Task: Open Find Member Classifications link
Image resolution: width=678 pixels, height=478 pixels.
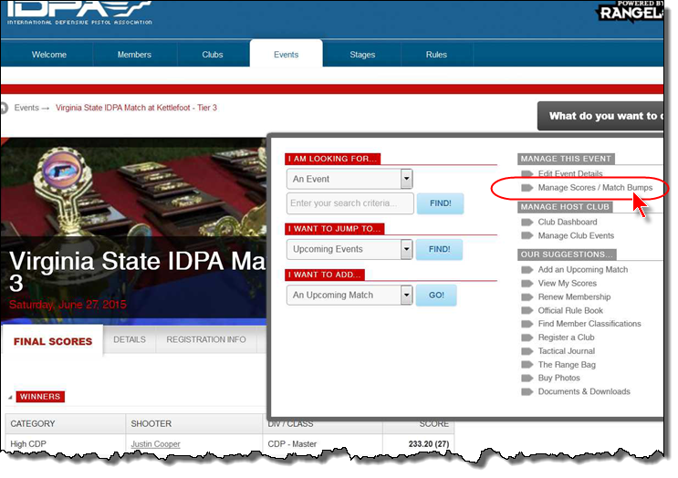Action: (x=589, y=324)
